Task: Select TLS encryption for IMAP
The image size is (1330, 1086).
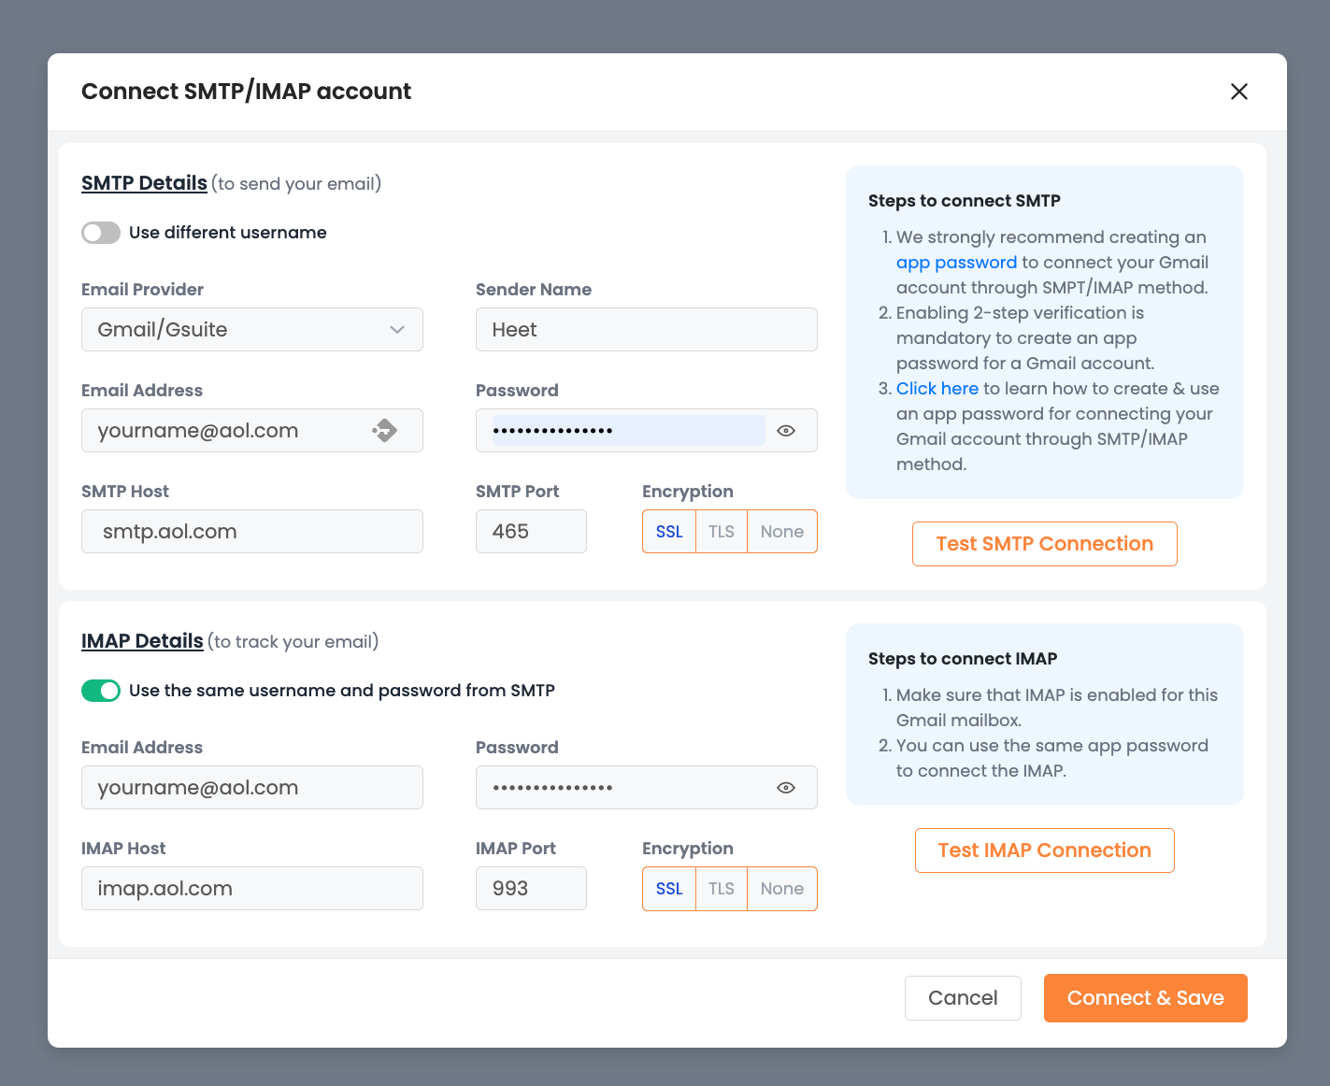Action: (x=722, y=889)
